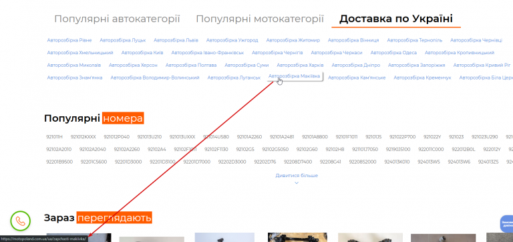Select part number 92102A2010
This screenshot has width=513, height=242.
[59, 149]
